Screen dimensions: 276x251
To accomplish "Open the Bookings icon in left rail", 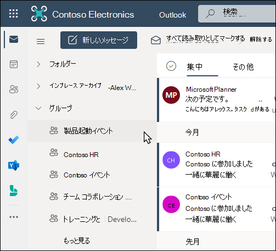I will point(14,191).
